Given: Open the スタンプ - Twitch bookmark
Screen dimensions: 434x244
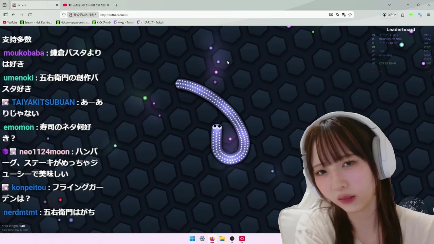Looking at the screenshot, I should [150, 22].
